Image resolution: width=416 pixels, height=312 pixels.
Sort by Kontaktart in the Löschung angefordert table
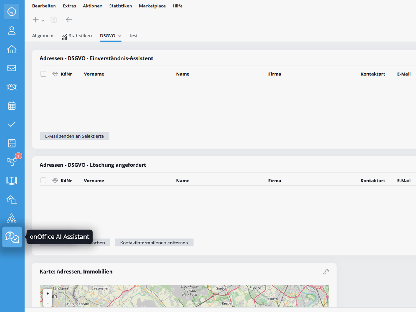373,181
